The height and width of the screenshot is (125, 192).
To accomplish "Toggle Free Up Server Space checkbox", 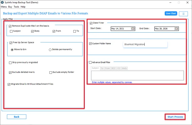I will tap(11, 43).
